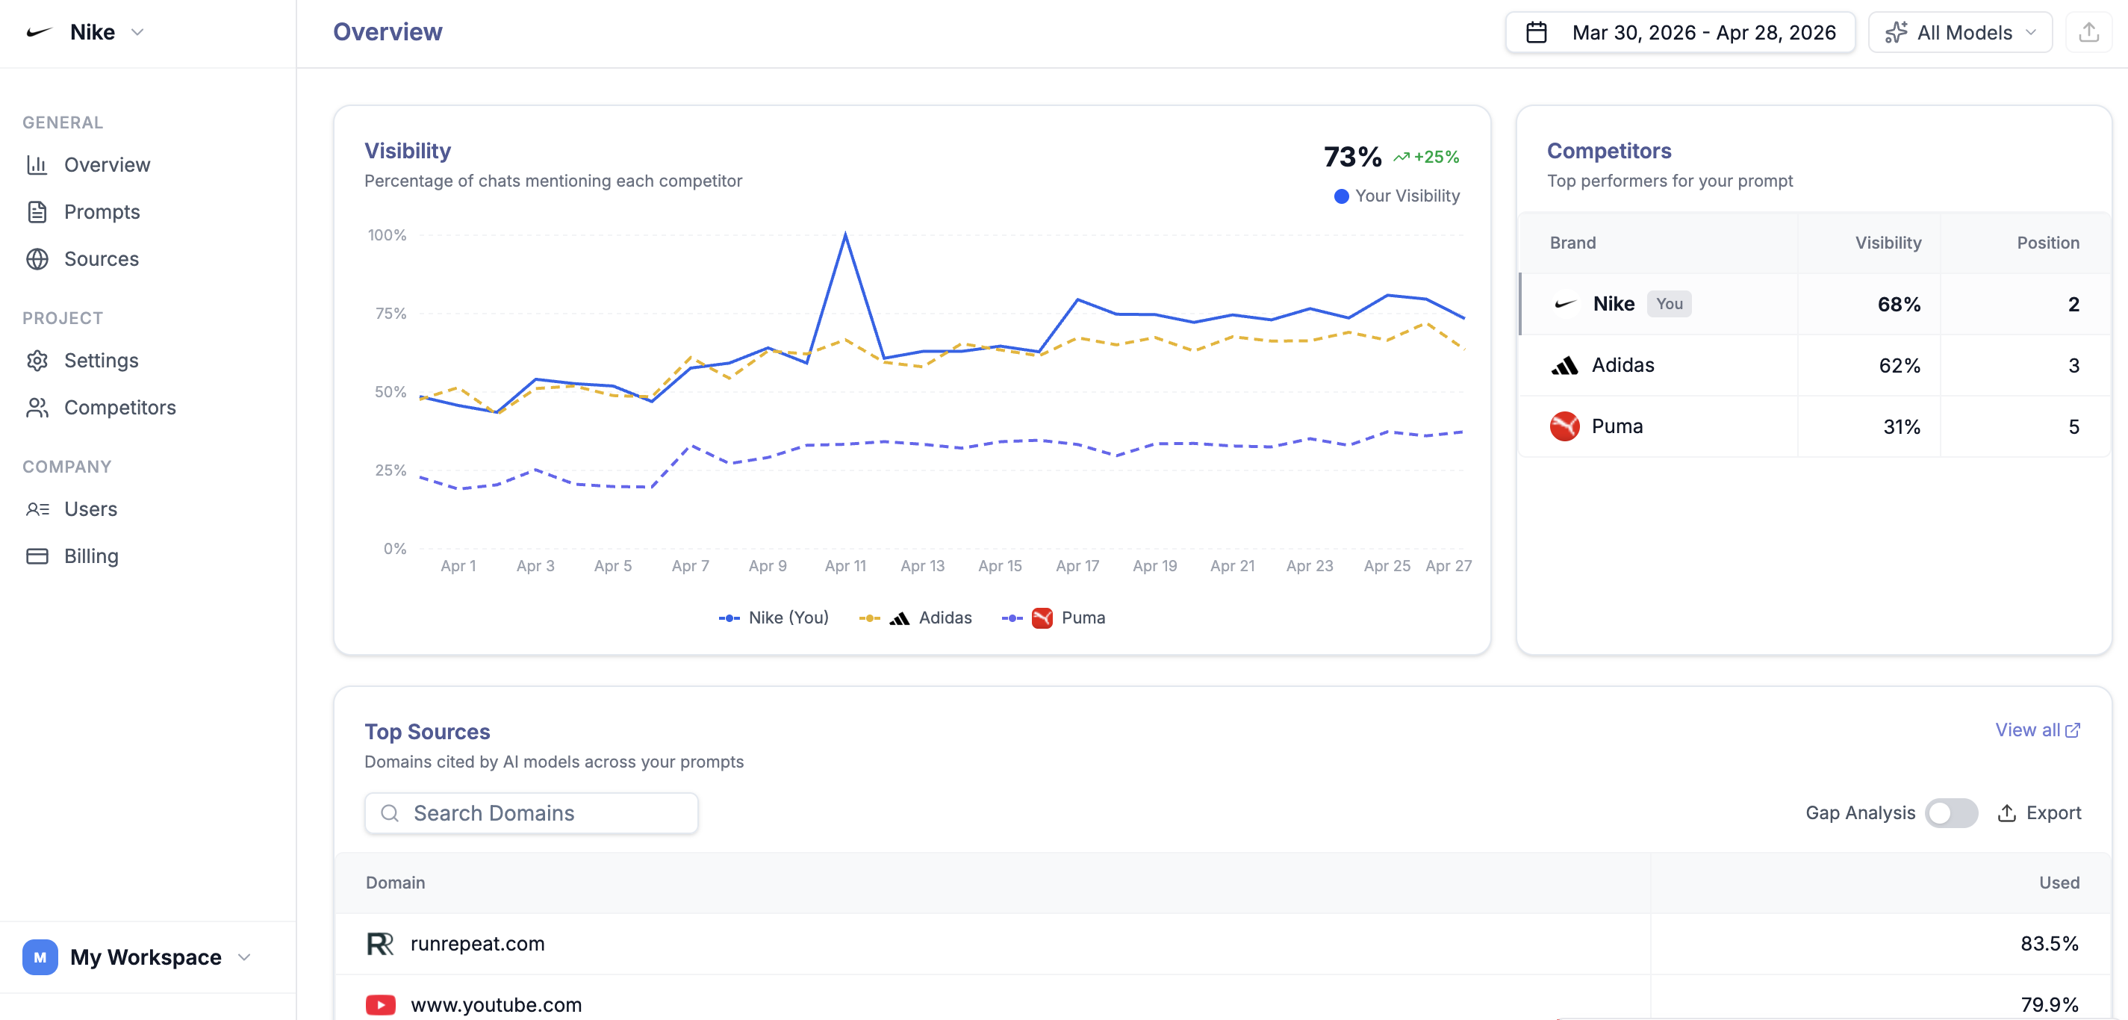Viewport: 2128px width, 1020px height.
Task: Click the Prompts document icon
Action: pos(37,211)
